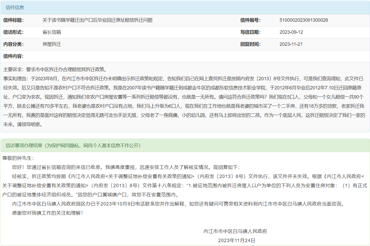Click the reply date 2023-11-21
This screenshot has height=246, width=370.
[x=291, y=44]
